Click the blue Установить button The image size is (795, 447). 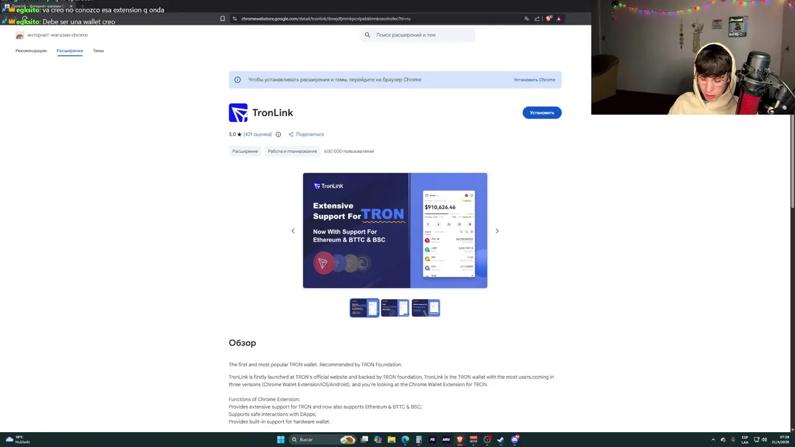[x=542, y=112]
